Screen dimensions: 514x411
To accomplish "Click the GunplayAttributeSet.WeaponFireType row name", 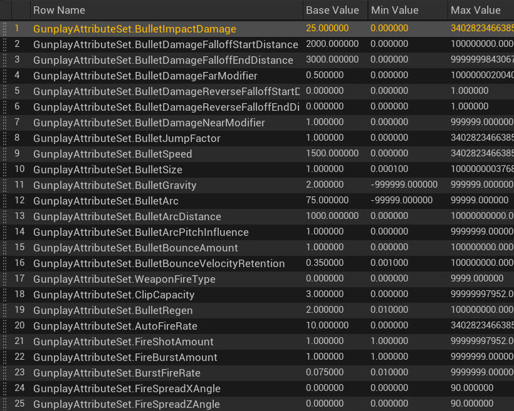I will coord(125,280).
